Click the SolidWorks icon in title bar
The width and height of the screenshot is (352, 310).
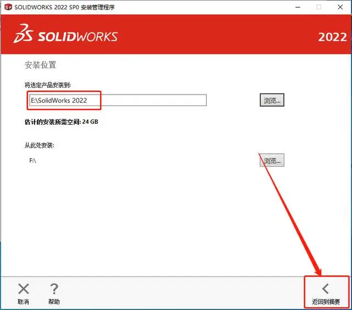pos(8,7)
